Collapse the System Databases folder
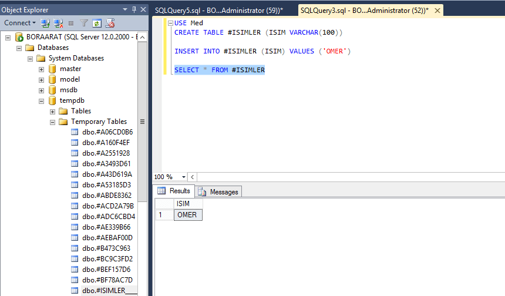 click(31, 59)
